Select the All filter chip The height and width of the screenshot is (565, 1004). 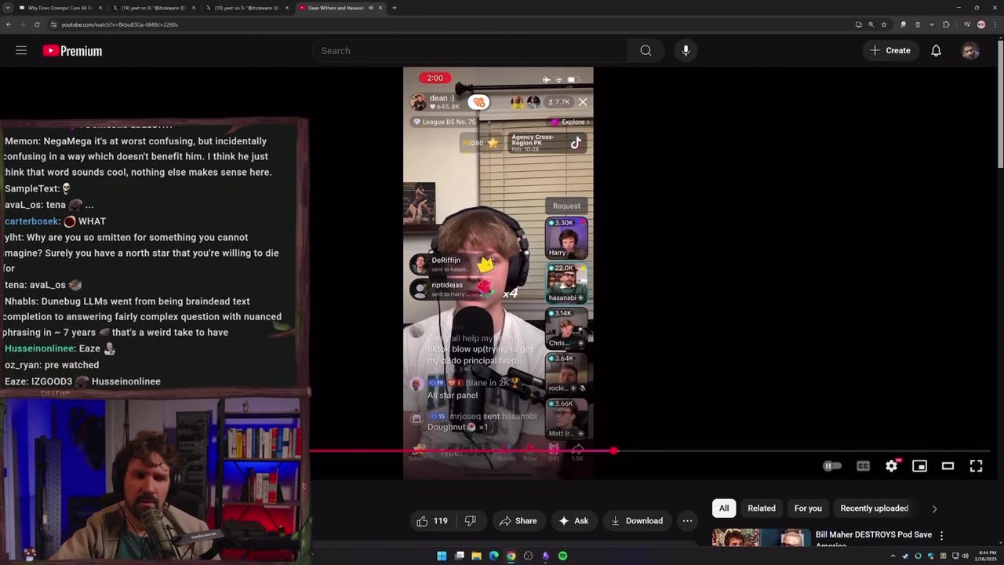(x=724, y=508)
